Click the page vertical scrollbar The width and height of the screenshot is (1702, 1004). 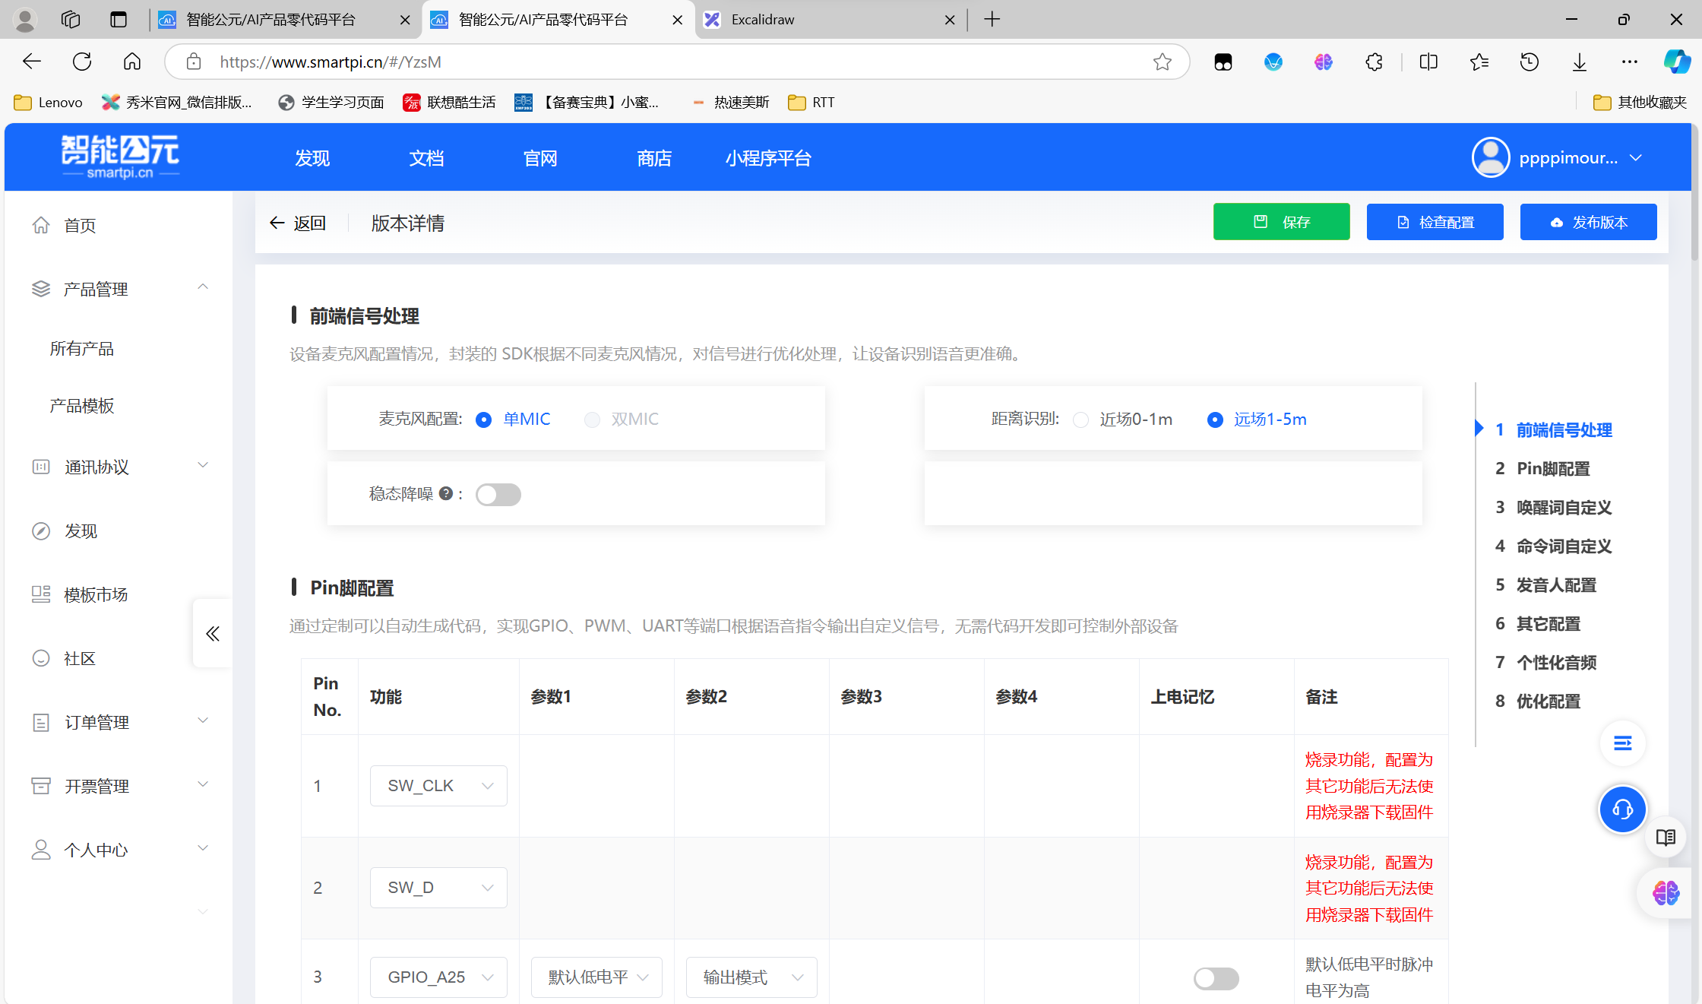[1695, 193]
